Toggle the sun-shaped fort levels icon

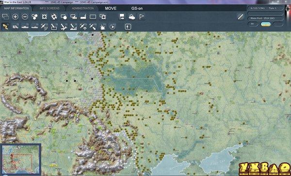54,17
